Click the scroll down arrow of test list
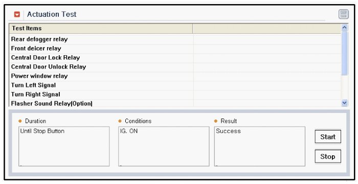The image size is (358, 184). point(344,103)
